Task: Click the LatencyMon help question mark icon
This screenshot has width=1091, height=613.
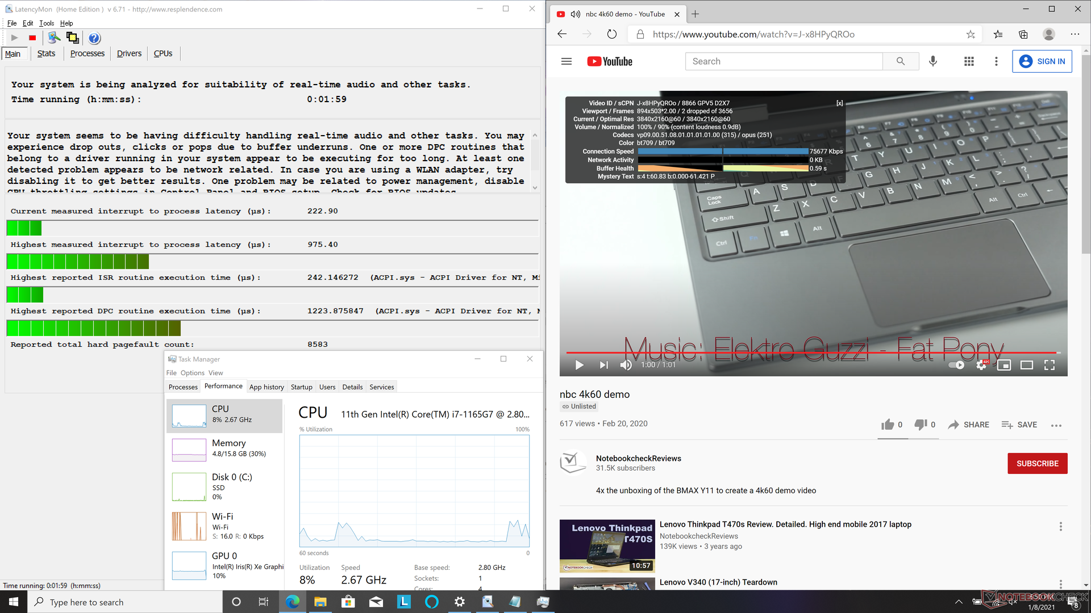Action: click(x=94, y=38)
